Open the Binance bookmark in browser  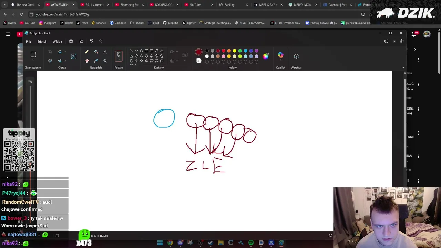pyautogui.click(x=99, y=23)
